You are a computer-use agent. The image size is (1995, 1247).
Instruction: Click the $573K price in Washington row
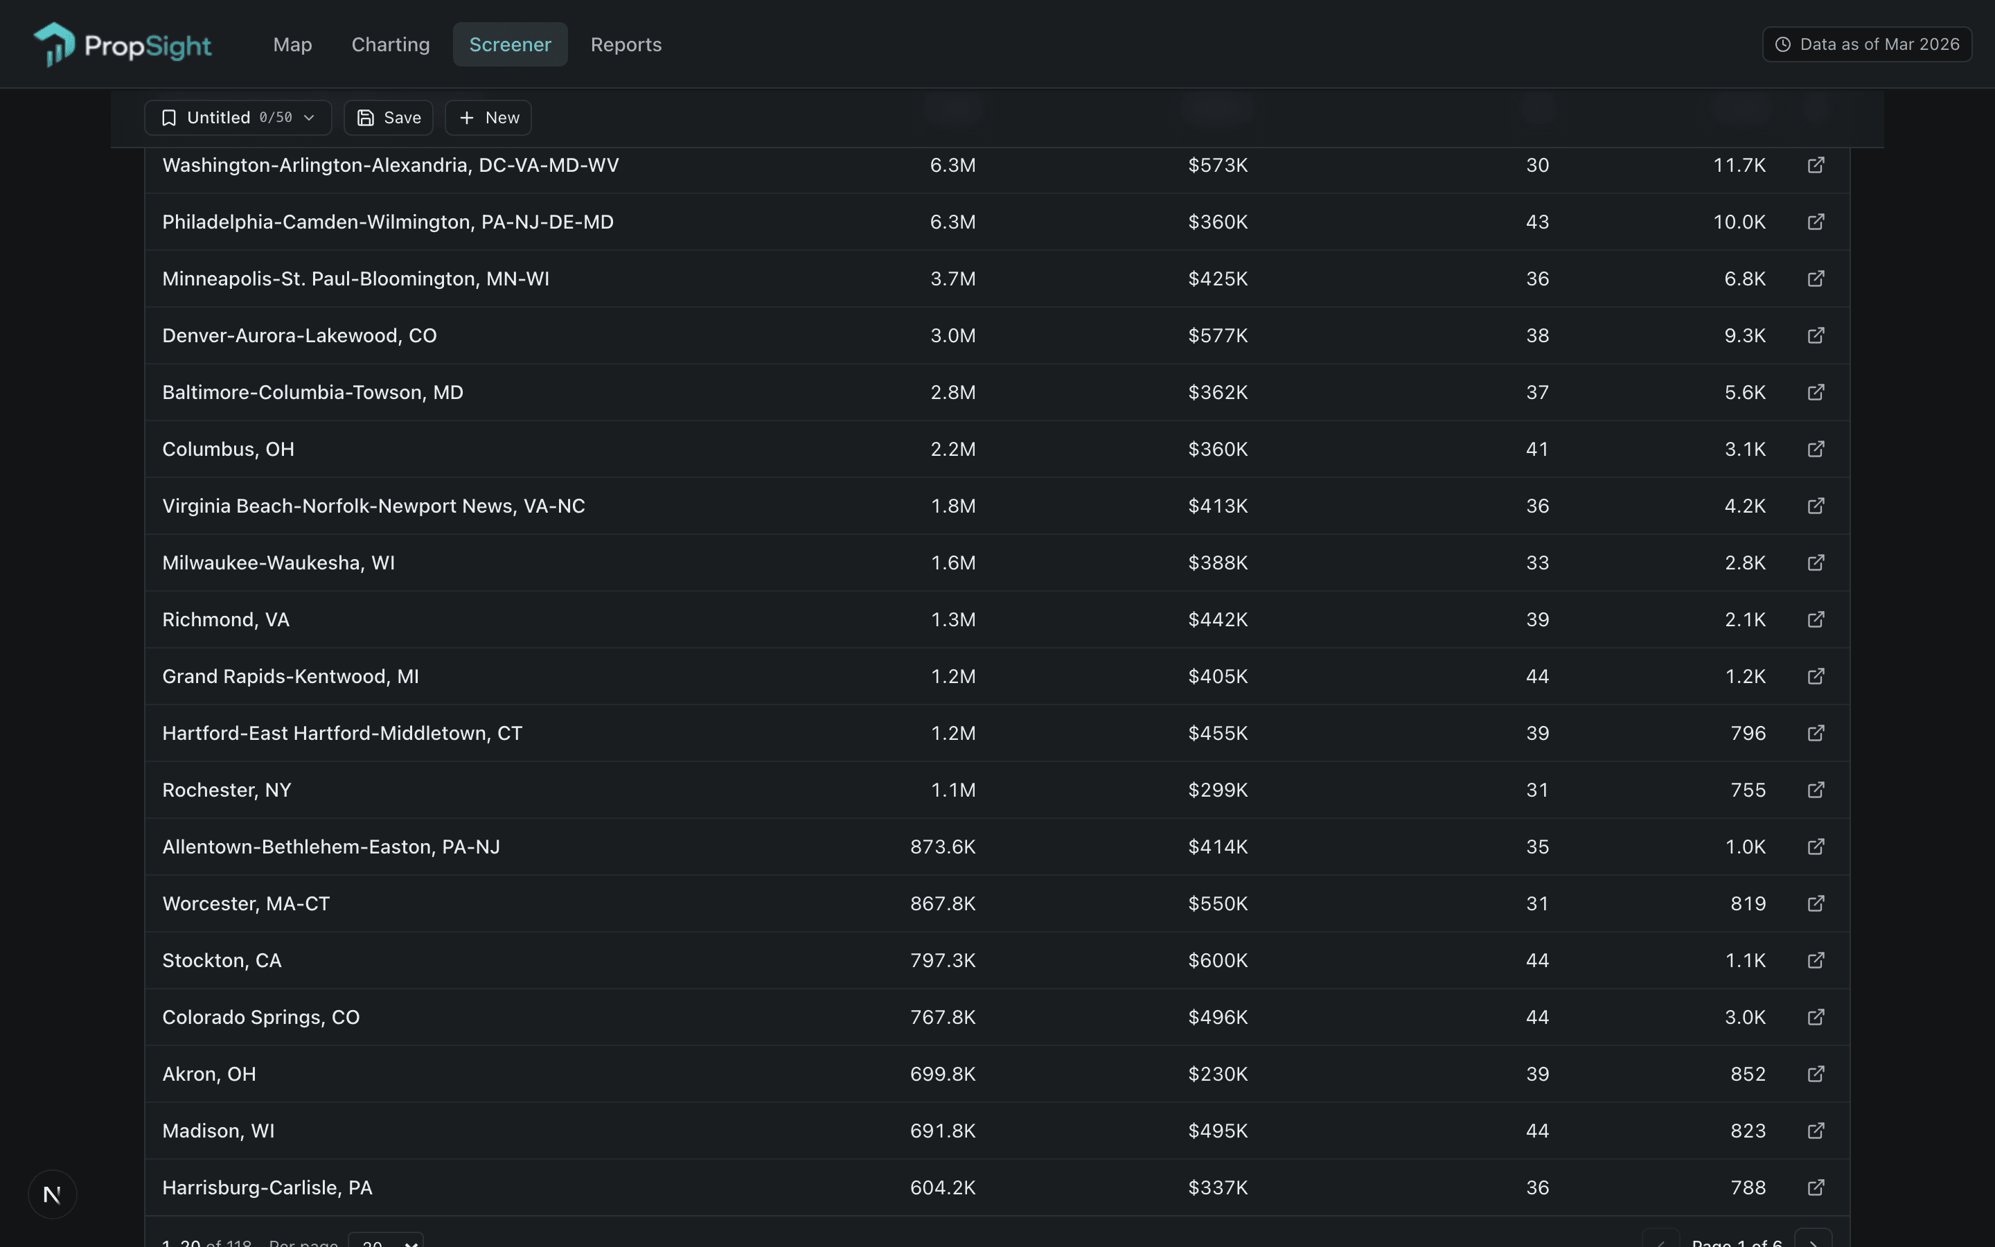click(1218, 165)
